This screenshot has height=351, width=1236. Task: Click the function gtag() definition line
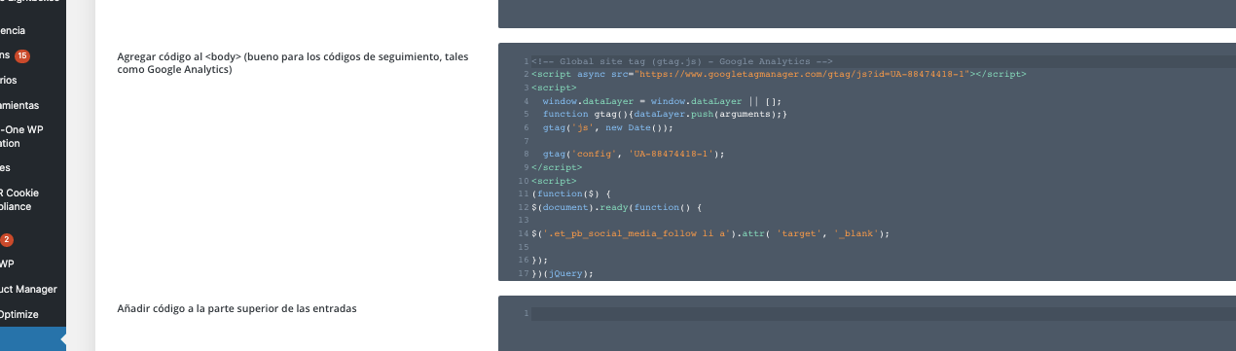(665, 114)
